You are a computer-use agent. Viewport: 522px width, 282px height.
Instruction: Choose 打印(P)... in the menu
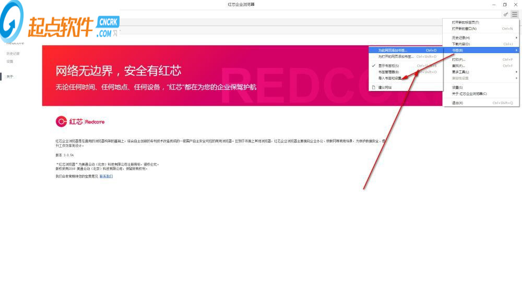[480, 59]
